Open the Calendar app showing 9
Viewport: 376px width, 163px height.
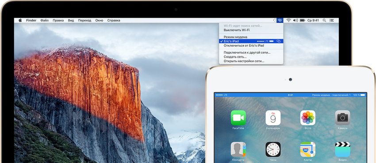tap(273, 118)
